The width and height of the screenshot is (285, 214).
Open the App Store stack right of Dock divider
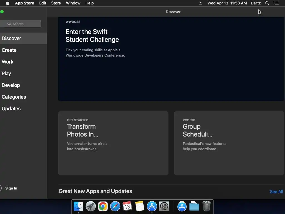182,206
